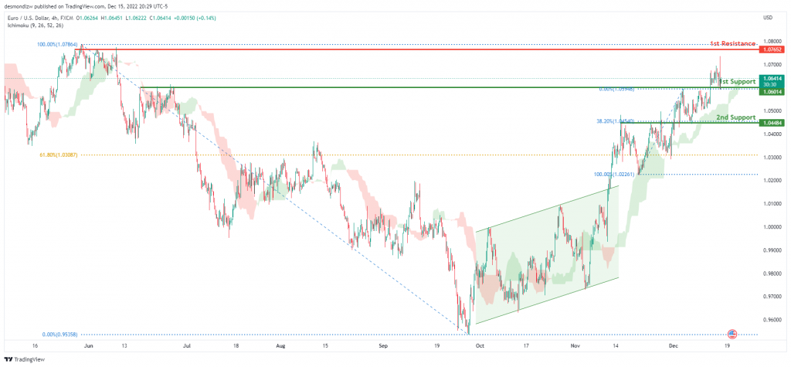Click the "Oct" date on time axis

tap(480, 347)
